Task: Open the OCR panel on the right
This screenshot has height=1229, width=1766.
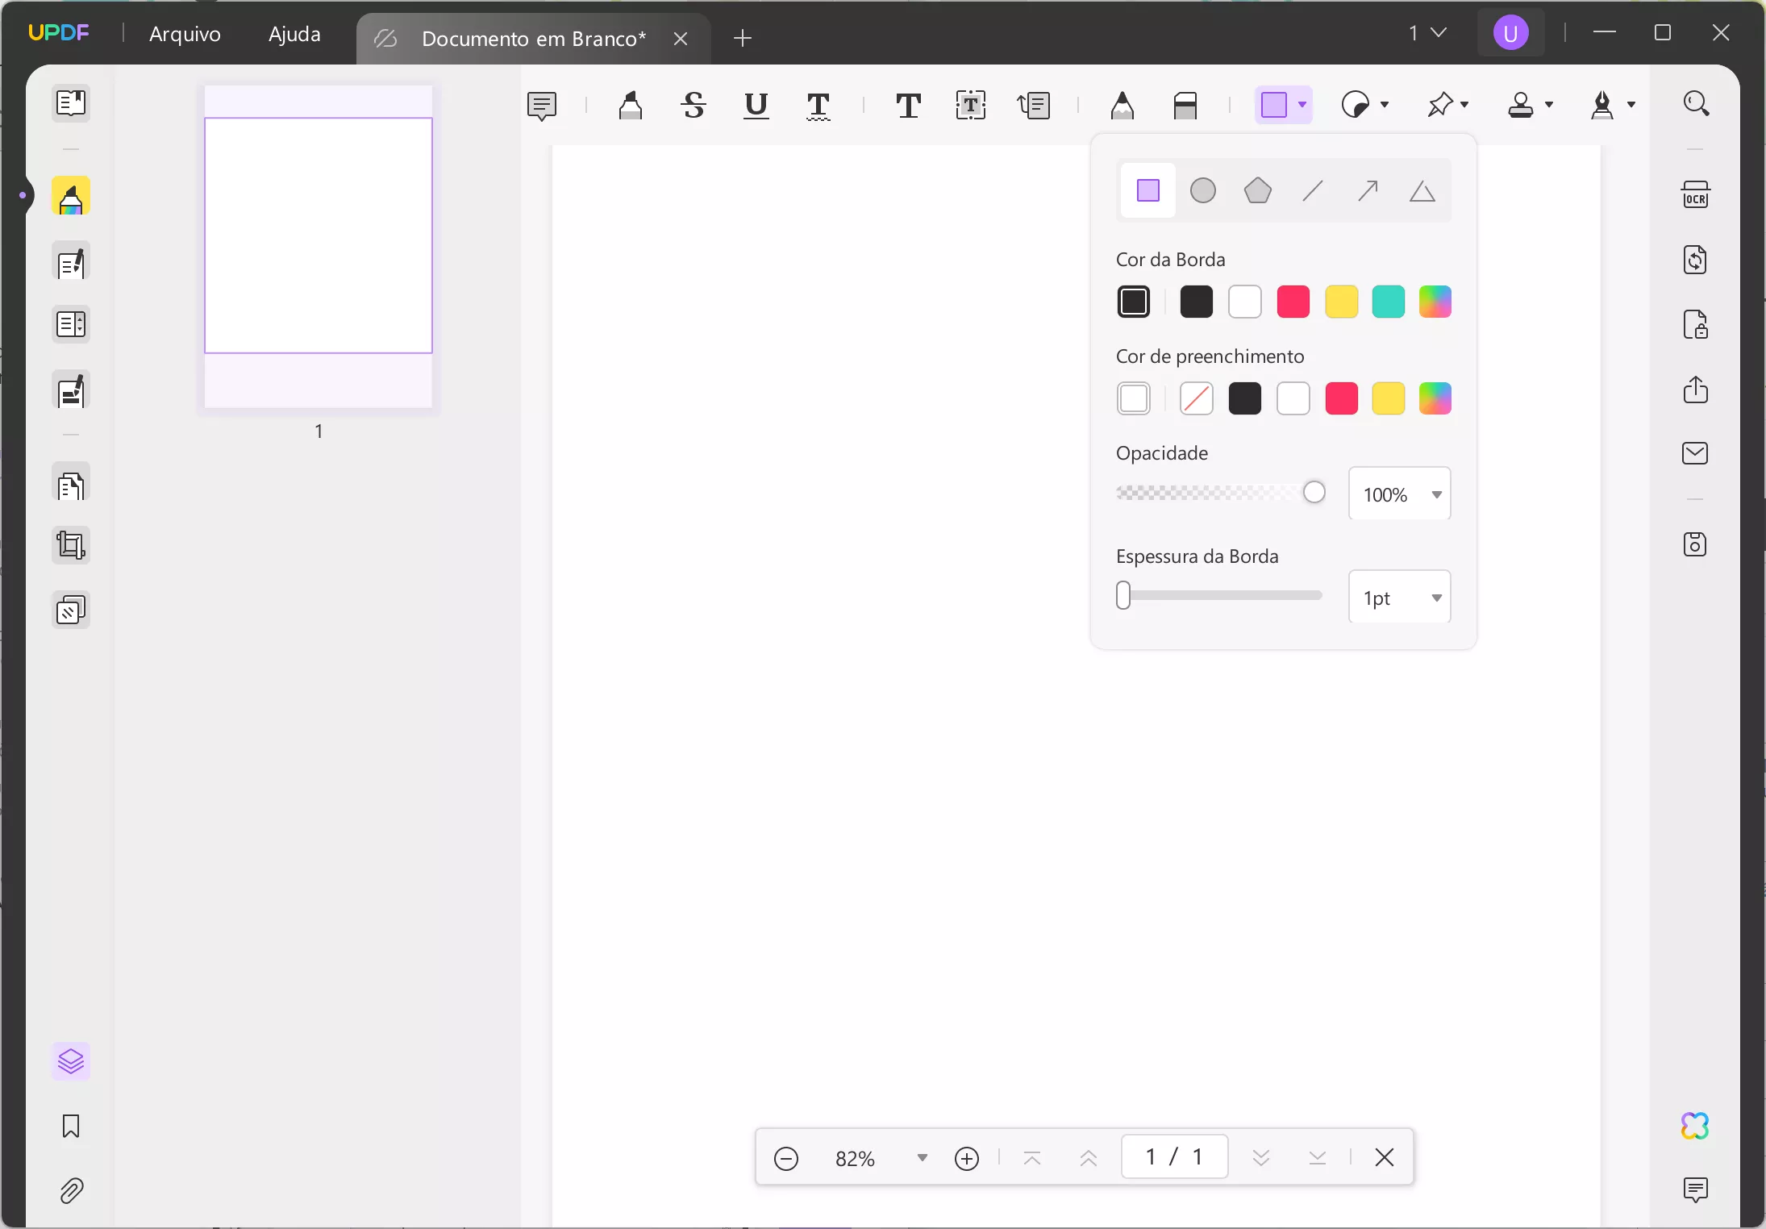Action: click(1696, 195)
